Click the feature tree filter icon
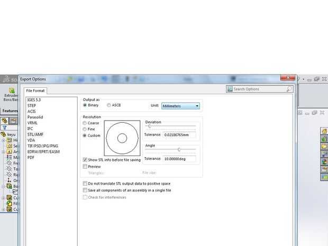 tap(5, 127)
